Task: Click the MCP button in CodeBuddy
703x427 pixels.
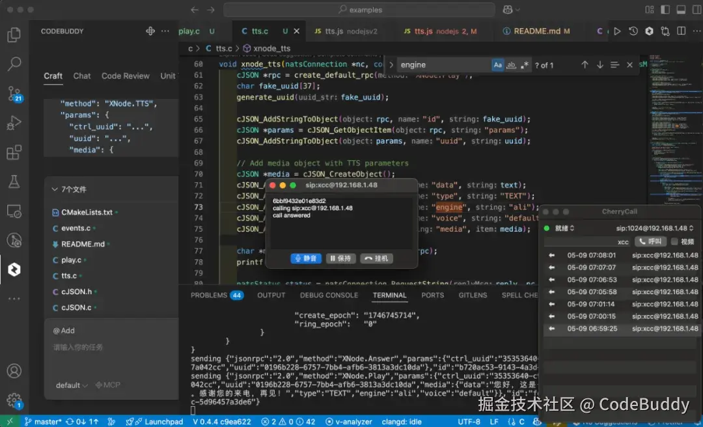Action: pos(107,385)
